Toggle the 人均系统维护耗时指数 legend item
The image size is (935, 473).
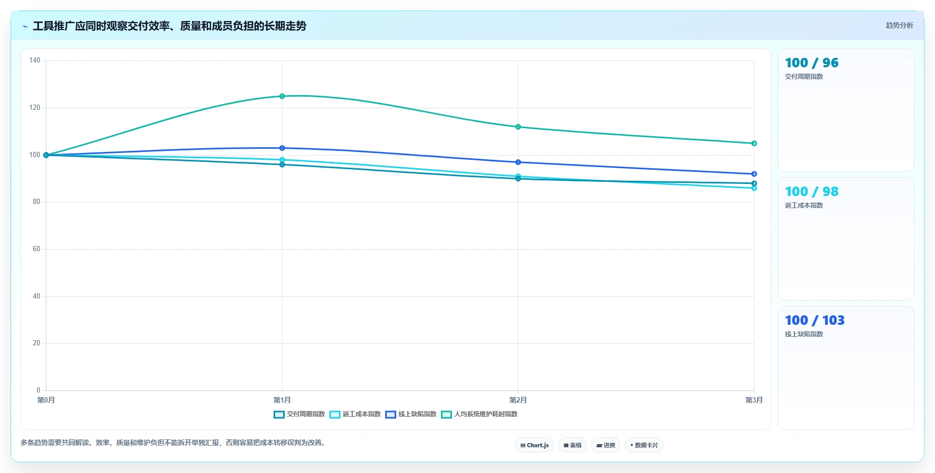pos(479,414)
